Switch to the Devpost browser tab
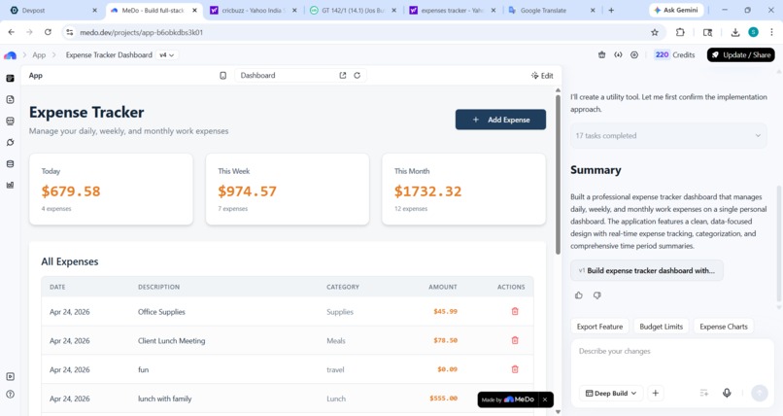Viewport: 783px width, 416px height. 53,10
